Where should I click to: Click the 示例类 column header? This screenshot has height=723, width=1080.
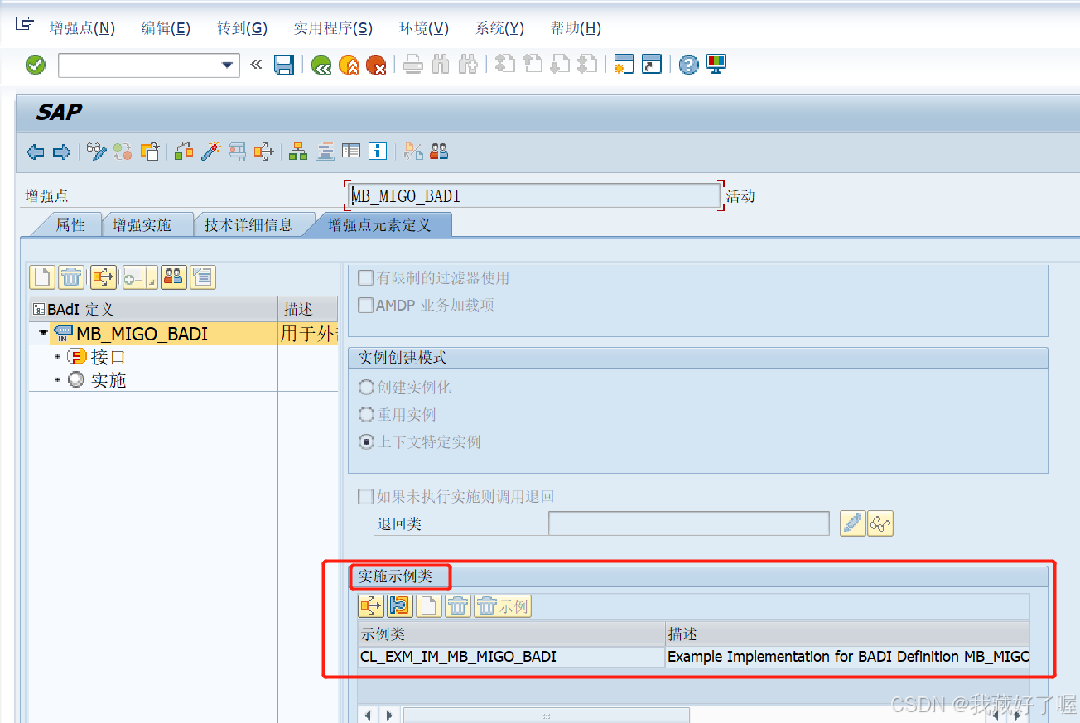pyautogui.click(x=512, y=634)
